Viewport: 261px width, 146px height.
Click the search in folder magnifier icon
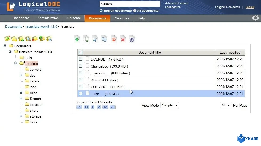pyautogui.click(x=28, y=39)
